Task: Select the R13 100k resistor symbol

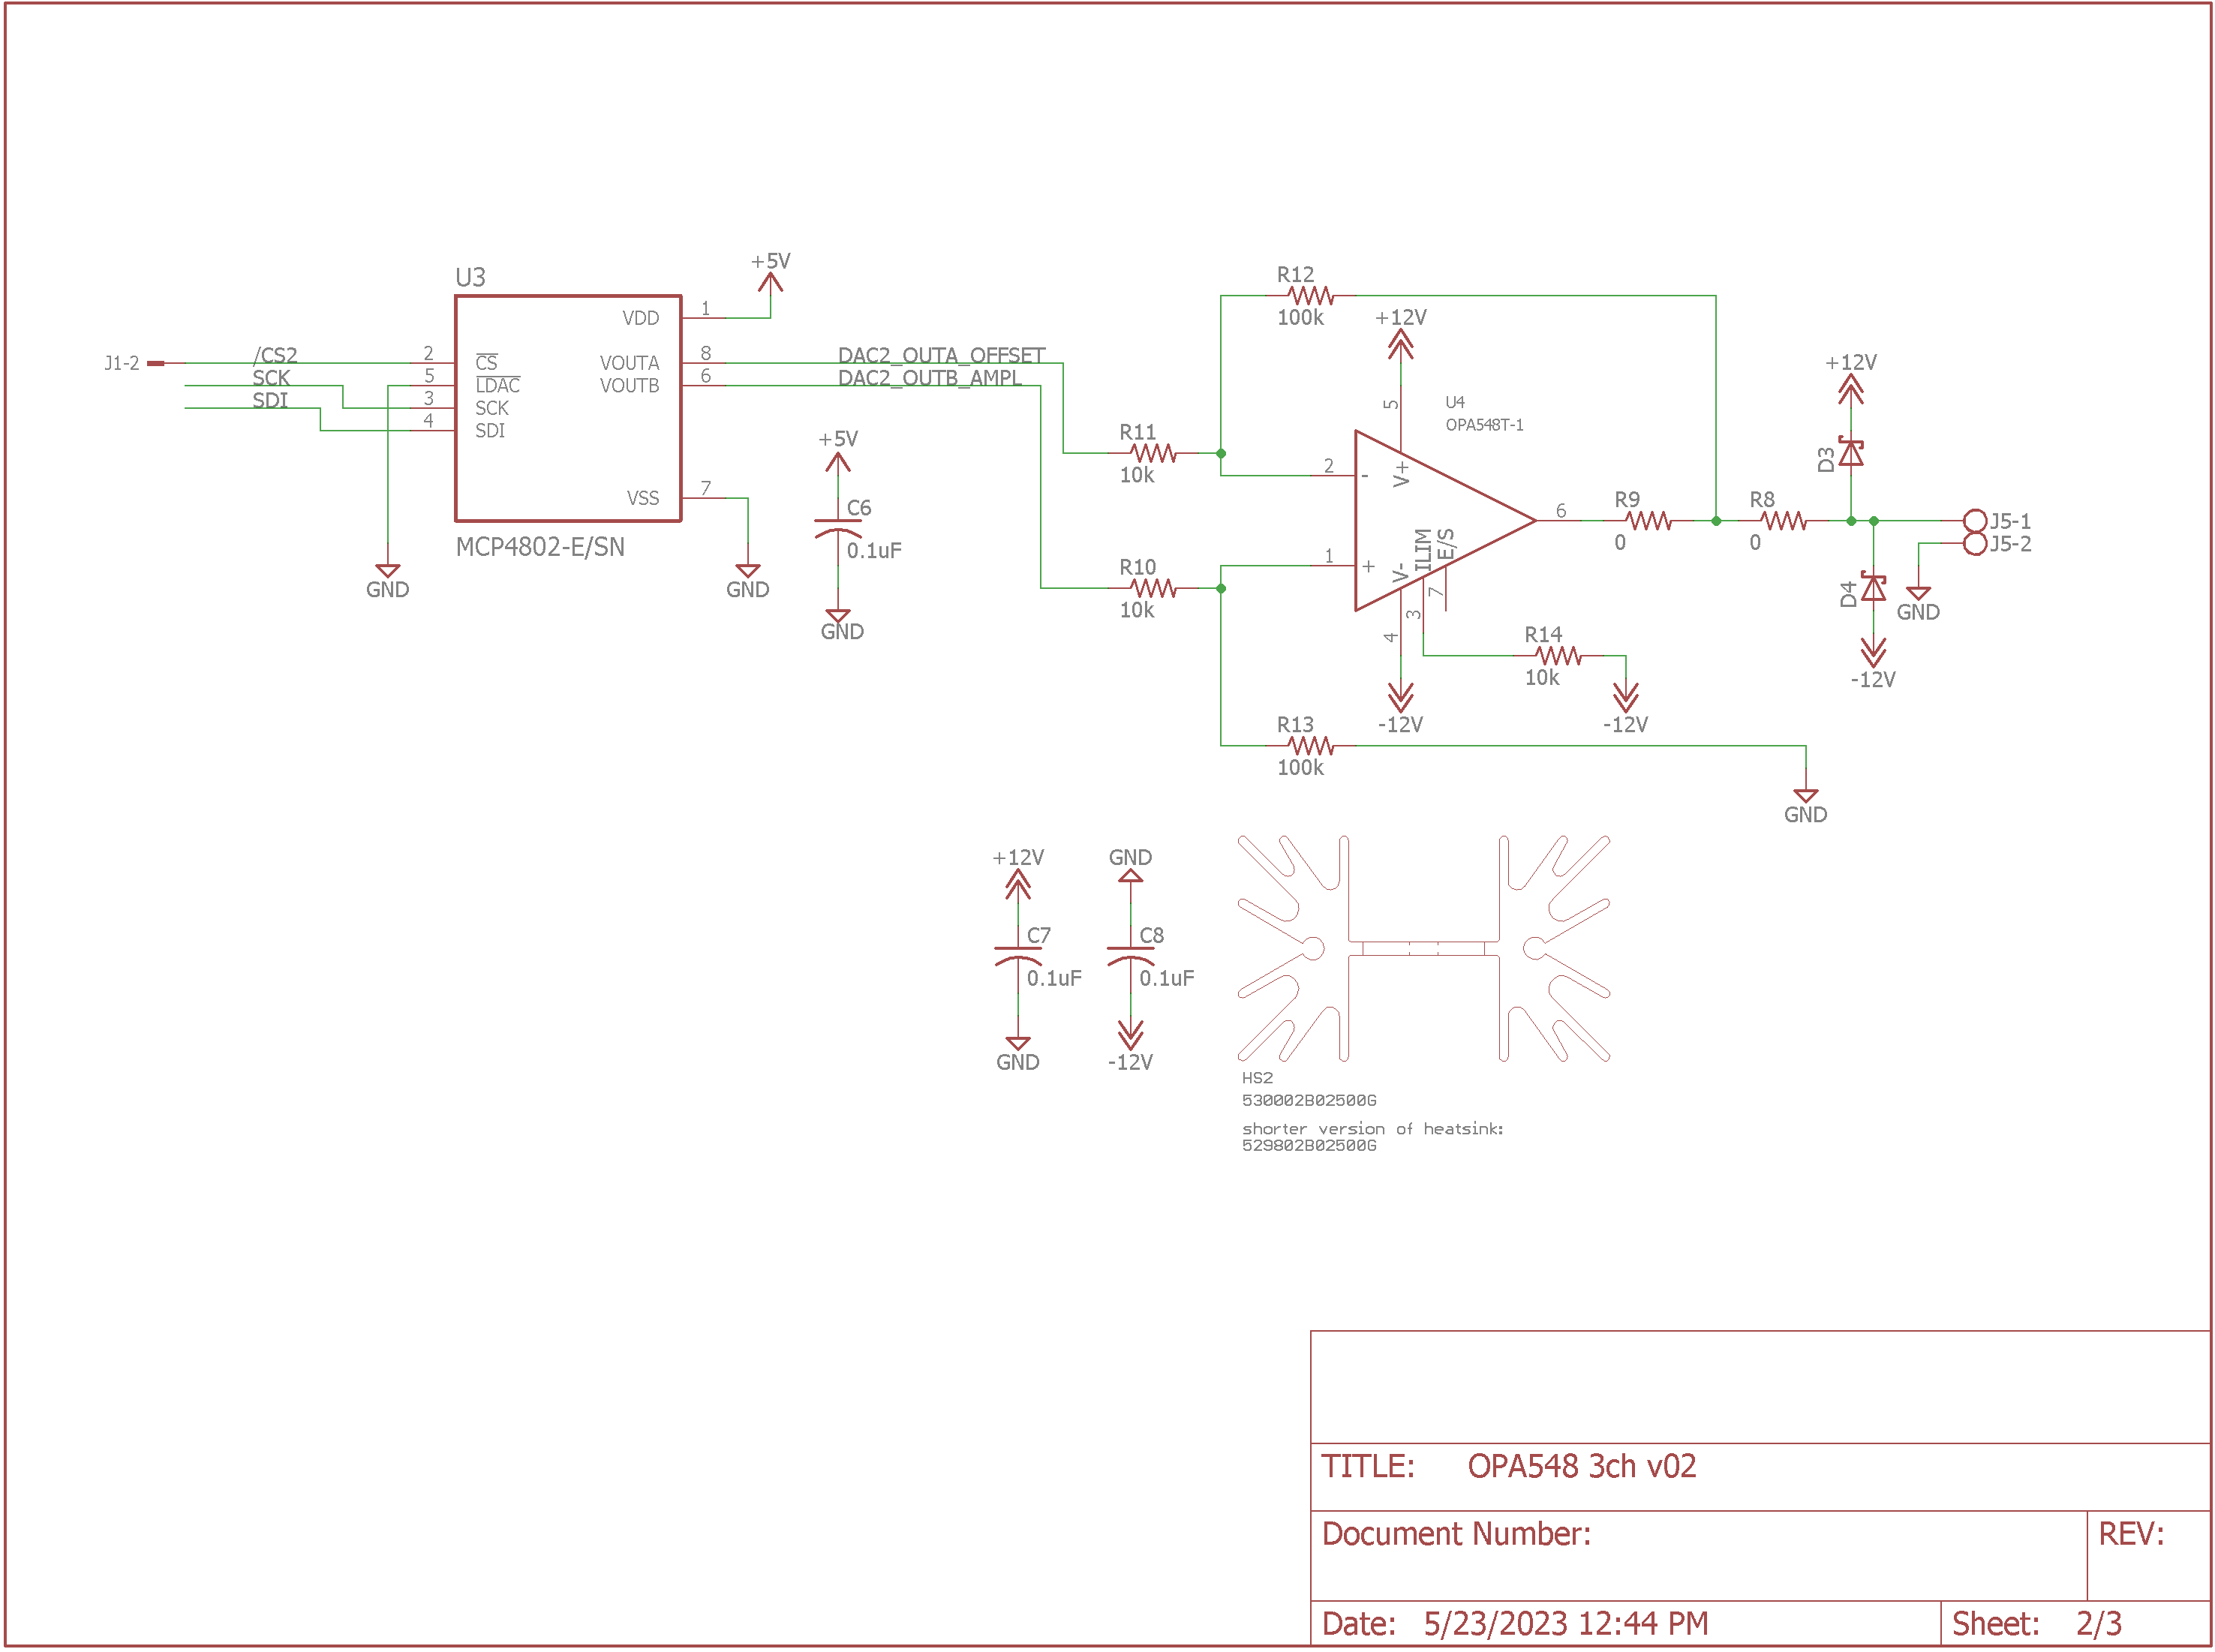Action: (1311, 745)
